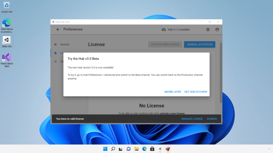Dismiss the no valid license notification
The image size is (273, 153).
pos(212,119)
